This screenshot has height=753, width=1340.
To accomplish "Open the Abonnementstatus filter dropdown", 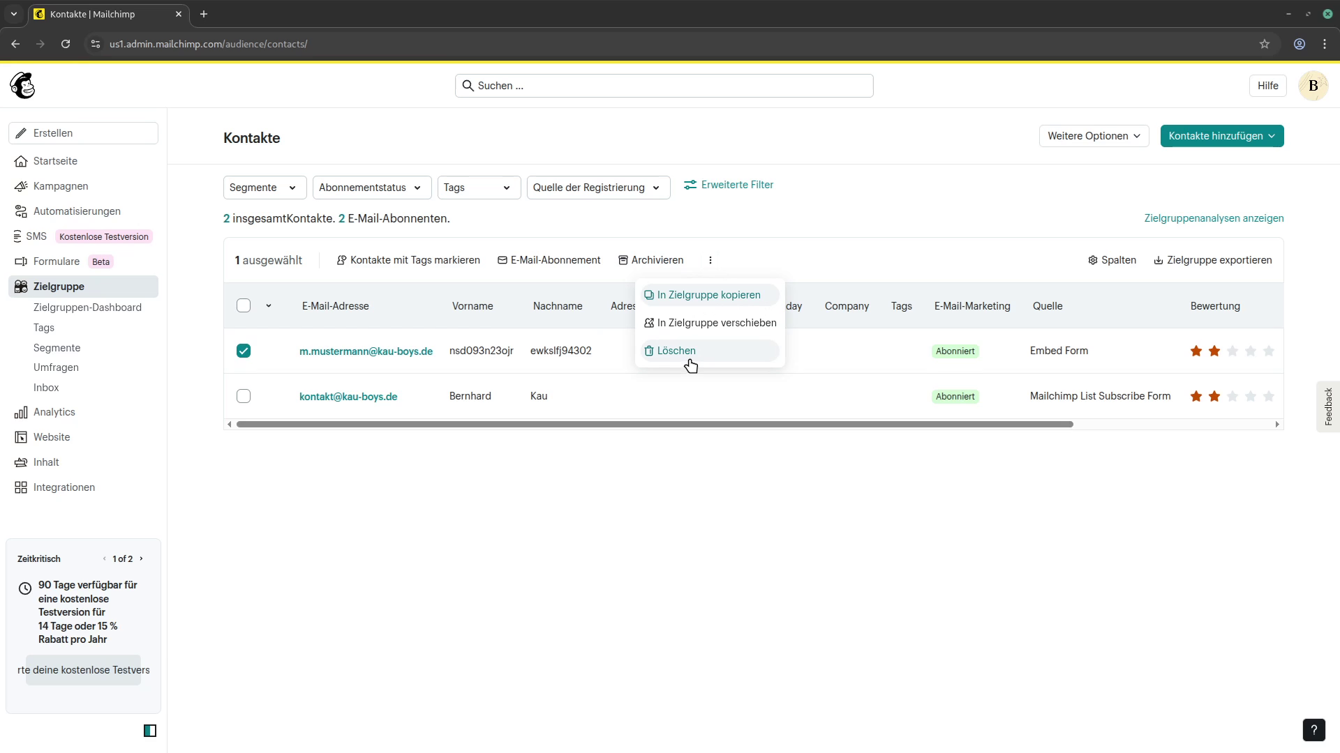I will coord(371,188).
